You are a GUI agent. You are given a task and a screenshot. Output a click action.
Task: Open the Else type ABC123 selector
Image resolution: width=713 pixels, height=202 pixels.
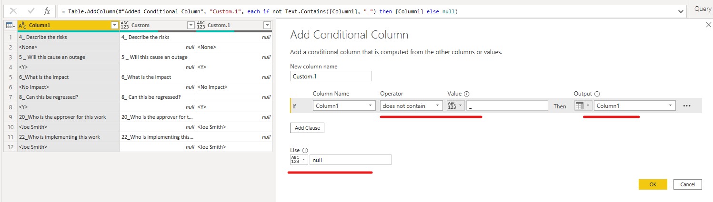click(x=298, y=160)
